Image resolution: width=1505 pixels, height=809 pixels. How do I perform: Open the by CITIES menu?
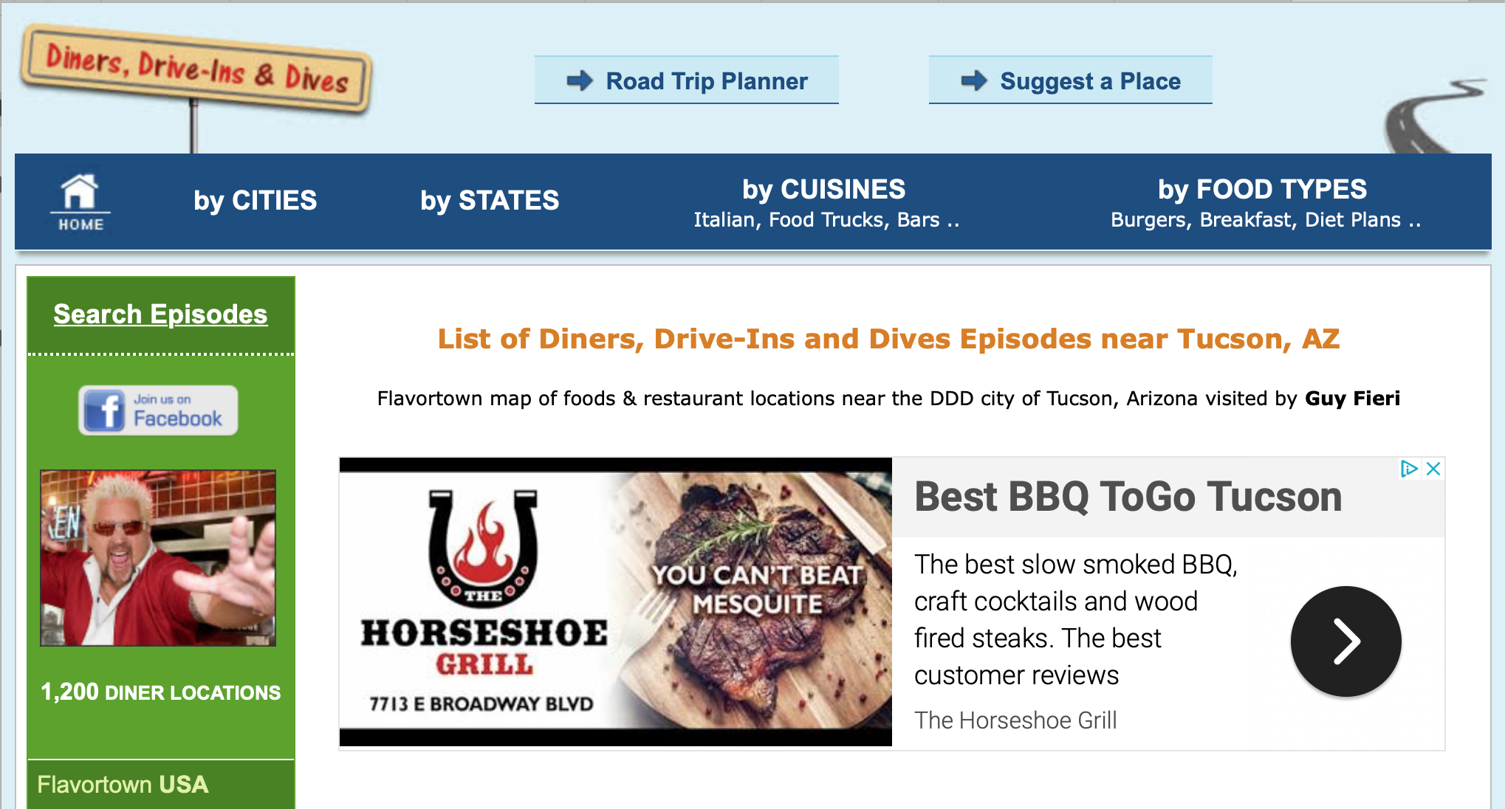click(x=256, y=201)
